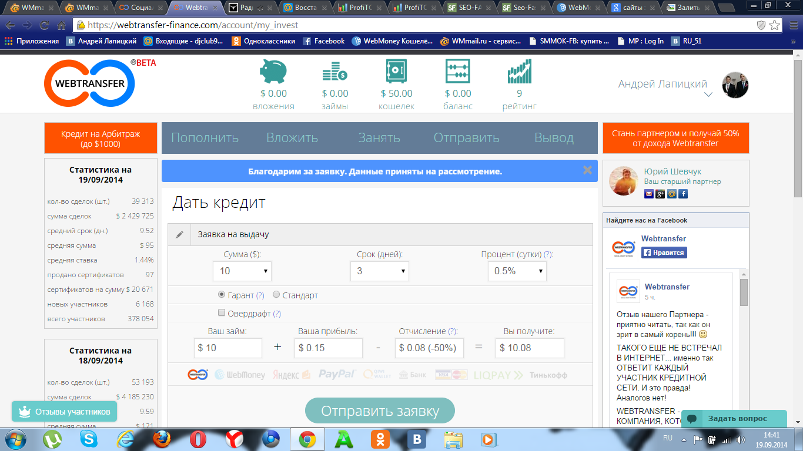Image resolution: width=803 pixels, height=451 pixels.
Task: Click the help (?) link next to Гарант
Action: click(x=260, y=295)
